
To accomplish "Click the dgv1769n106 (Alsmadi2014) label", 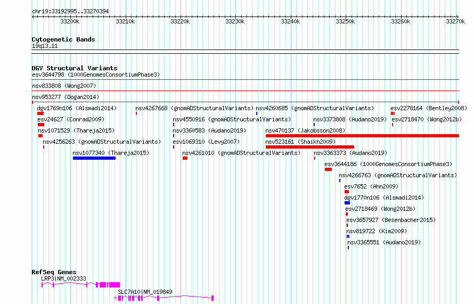I will coord(77,108).
